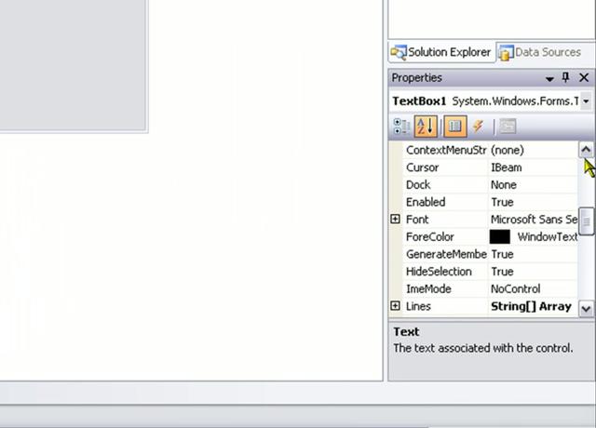Click the NoControl ImeMode value
Screen dimensions: 596x428
click(515, 289)
